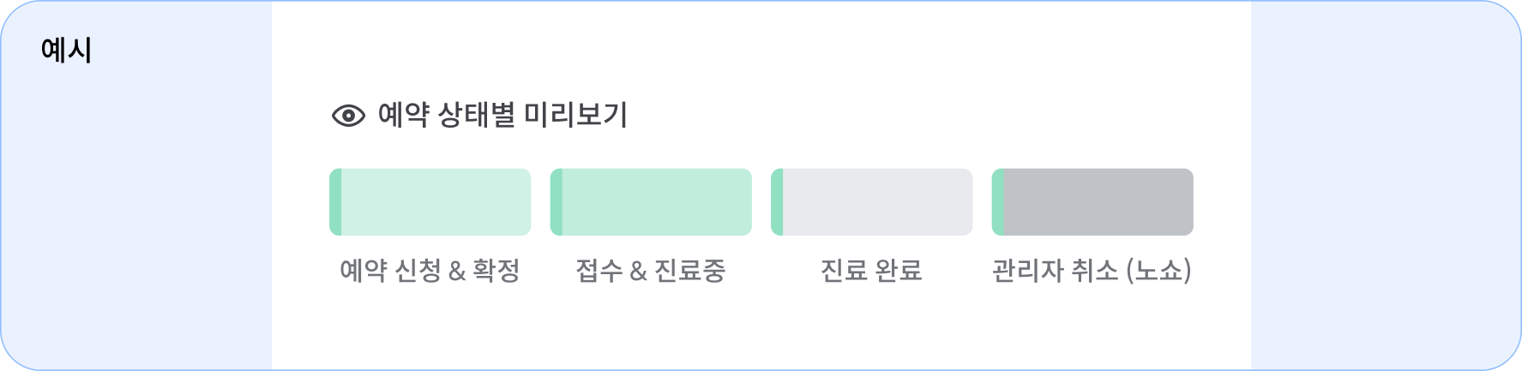The image size is (1522, 371).
Task: Click the word 미리보기 in the heading
Action: point(576,115)
